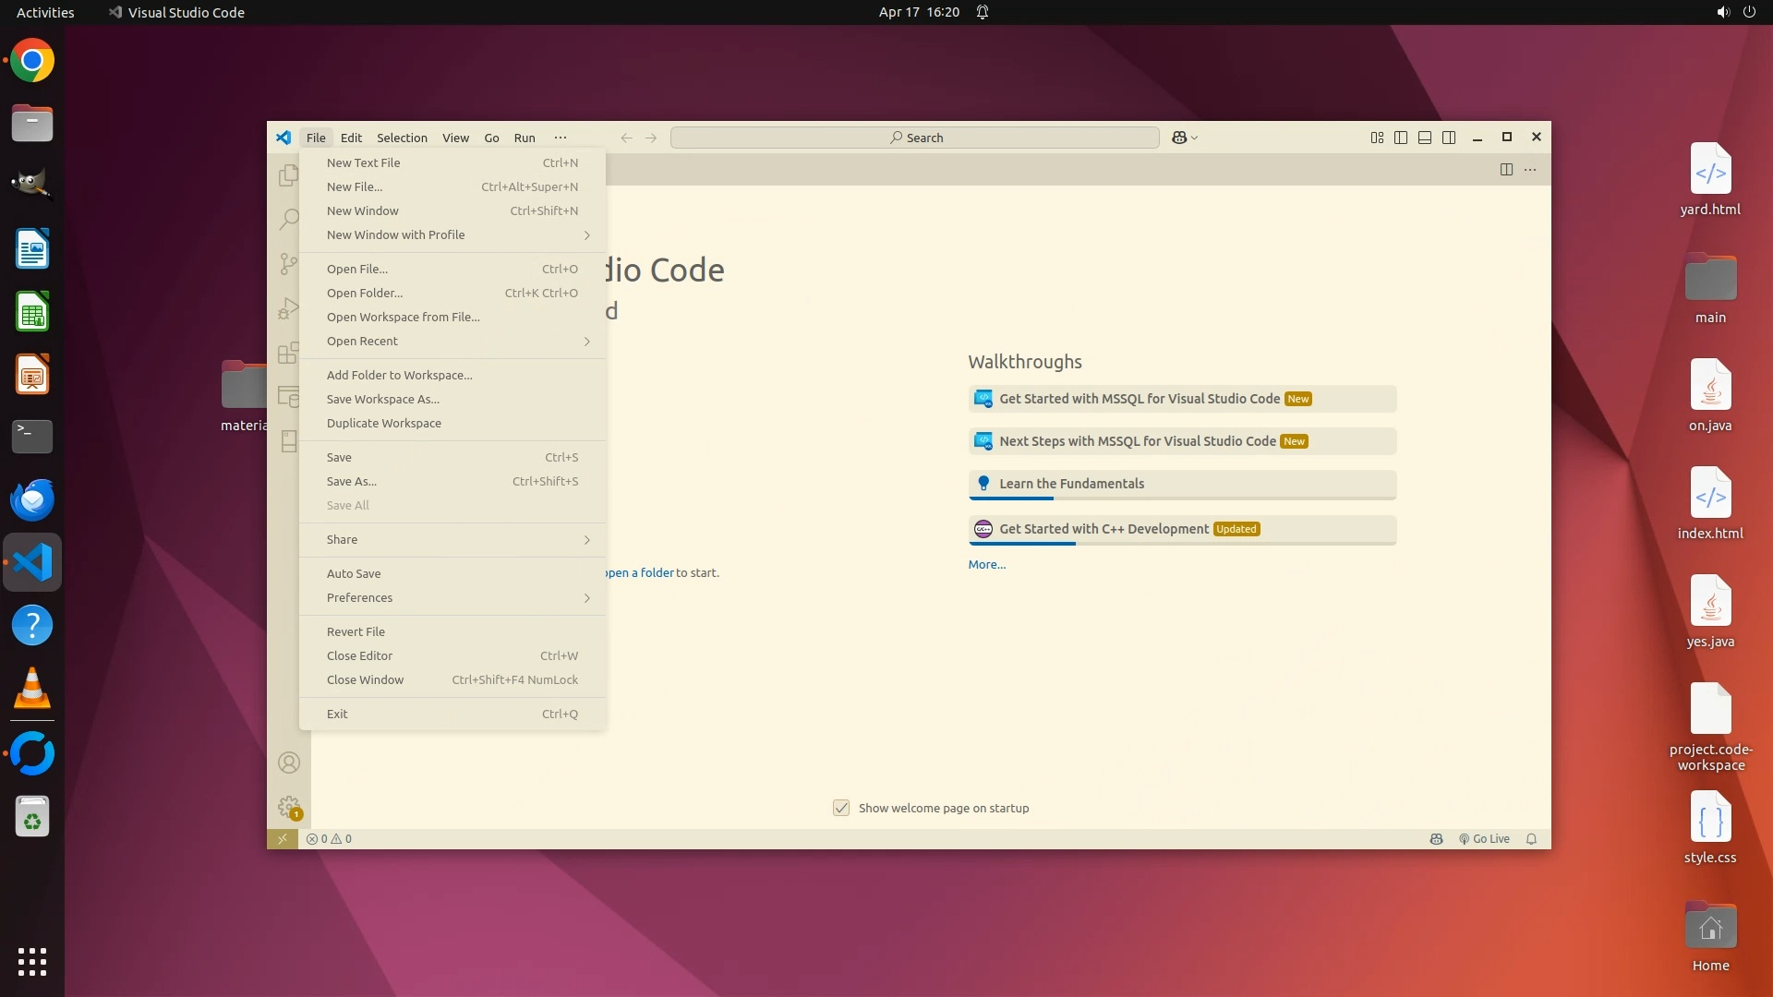Open the Copilot chat icon in title bar
The image size is (1773, 997).
click(1179, 138)
